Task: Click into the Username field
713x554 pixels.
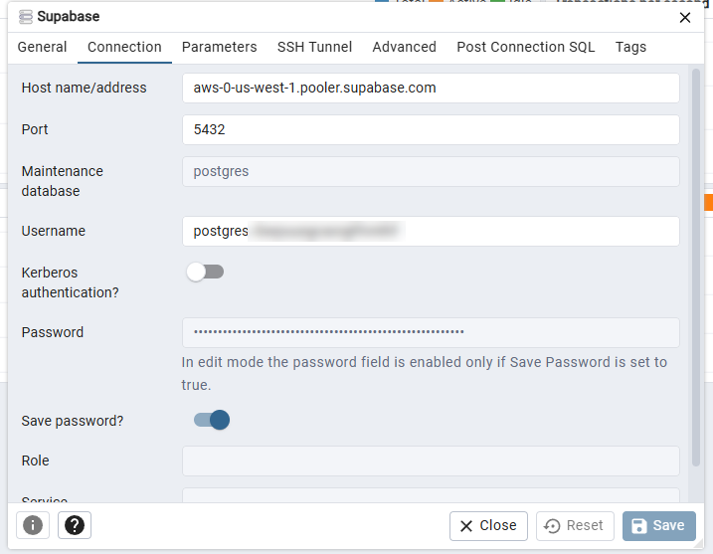Action: coord(431,231)
